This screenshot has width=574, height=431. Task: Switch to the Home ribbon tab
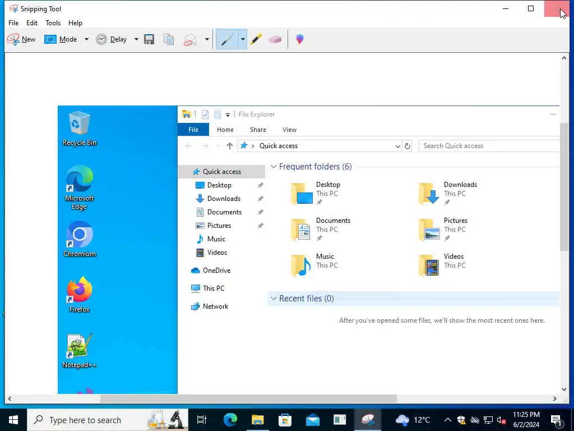225,130
